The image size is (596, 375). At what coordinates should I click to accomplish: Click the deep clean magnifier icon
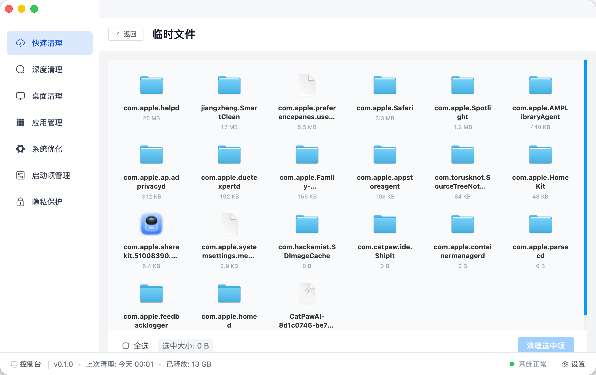coord(20,69)
